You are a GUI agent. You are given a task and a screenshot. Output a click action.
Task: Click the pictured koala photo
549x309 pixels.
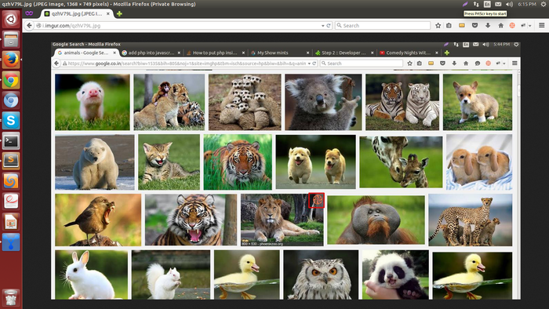pos(323,102)
